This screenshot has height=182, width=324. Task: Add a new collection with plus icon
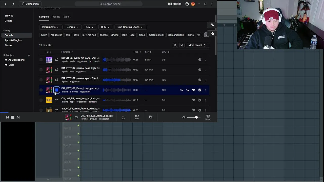pos(29,55)
